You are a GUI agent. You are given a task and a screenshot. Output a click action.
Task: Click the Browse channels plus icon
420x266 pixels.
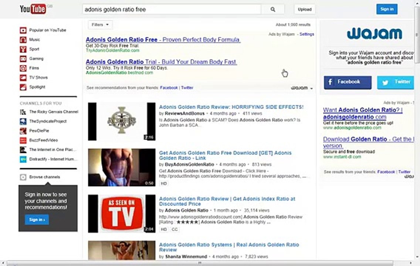[23, 177]
